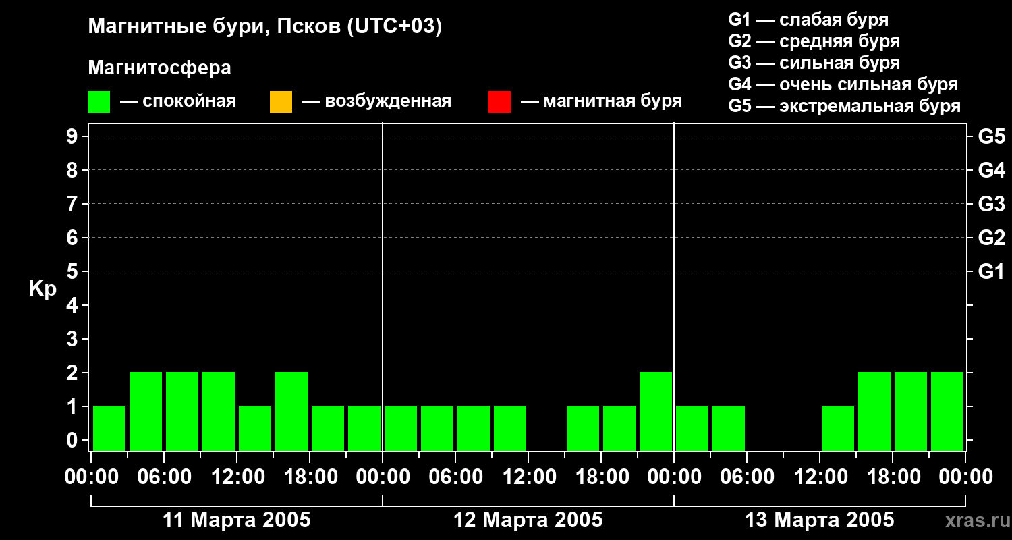Click the '— магнитная буря' legend label
The height and width of the screenshot is (540, 1012).
[601, 101]
